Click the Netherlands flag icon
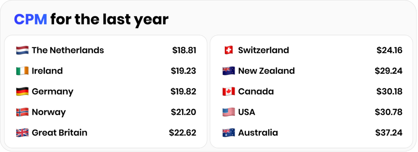This screenshot has height=152, width=418. click(22, 50)
